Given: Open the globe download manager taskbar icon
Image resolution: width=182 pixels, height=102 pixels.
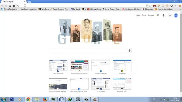Looking at the screenshot, I should click(70, 99).
